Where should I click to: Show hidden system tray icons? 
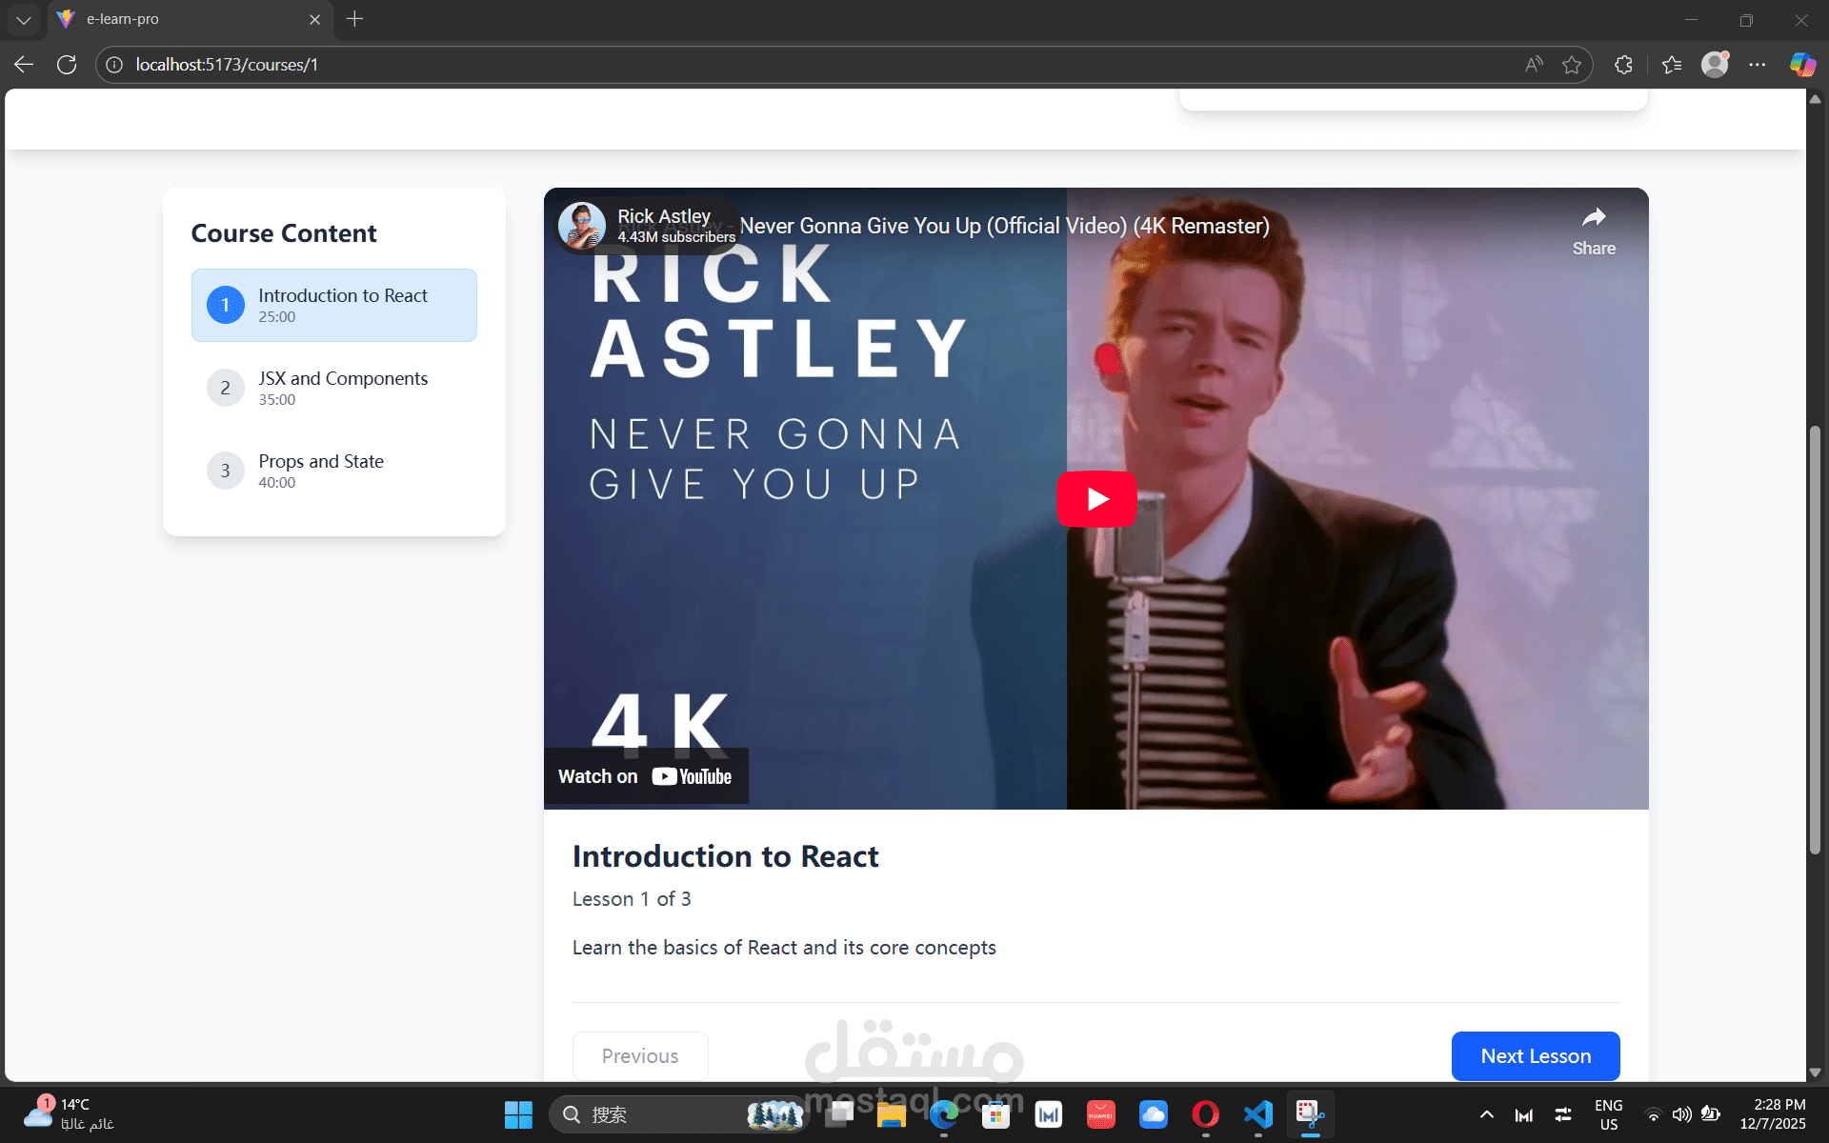[1486, 1114]
